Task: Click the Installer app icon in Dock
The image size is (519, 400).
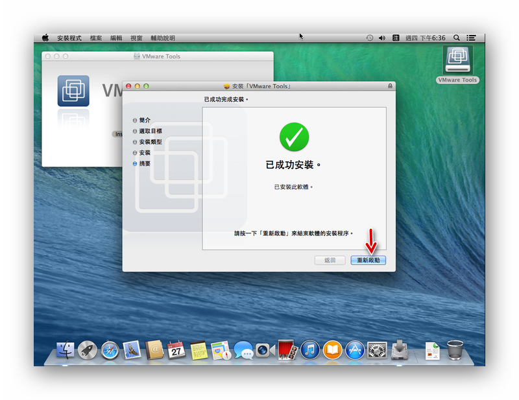Action: pyautogui.click(x=400, y=349)
